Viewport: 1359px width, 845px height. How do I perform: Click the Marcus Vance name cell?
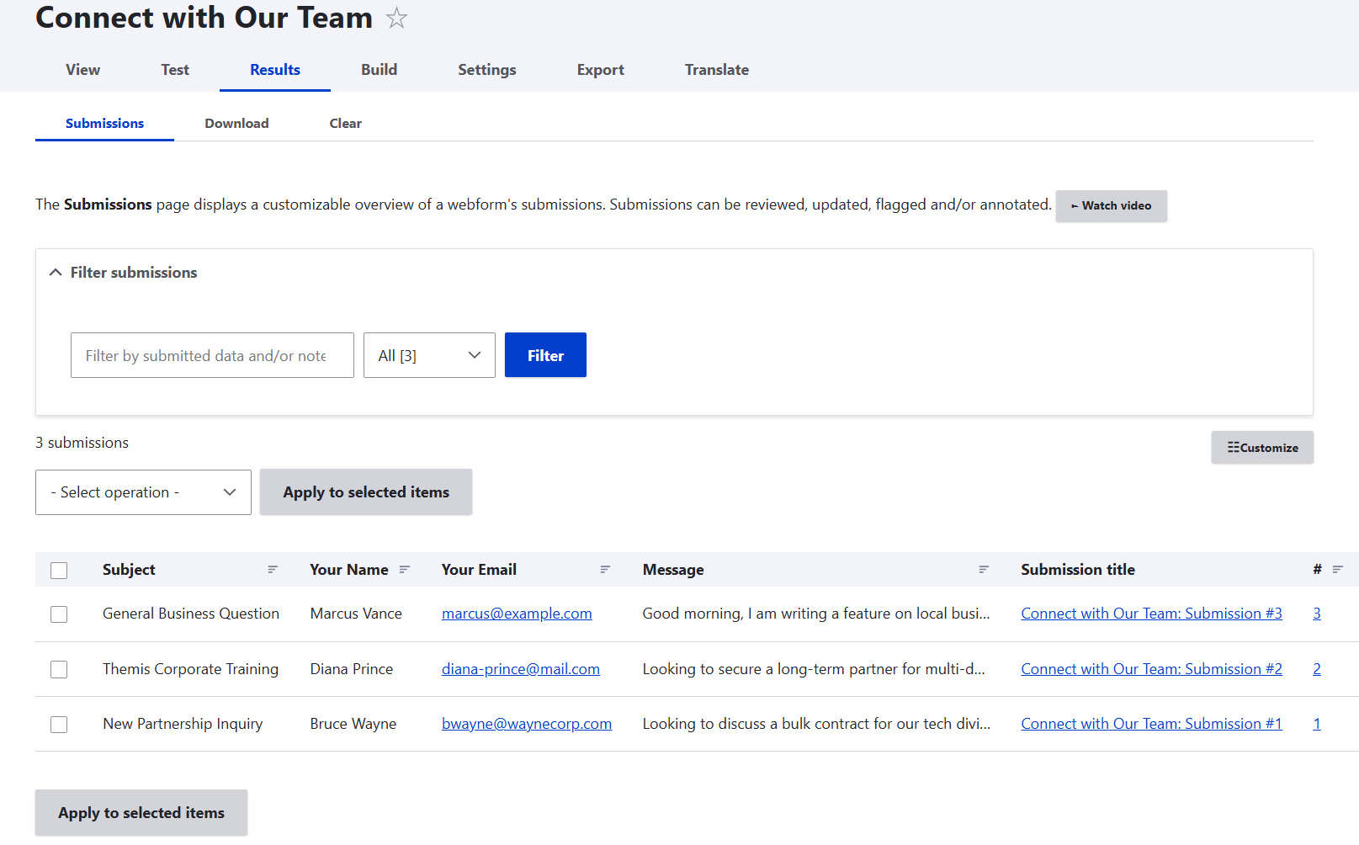tap(356, 614)
